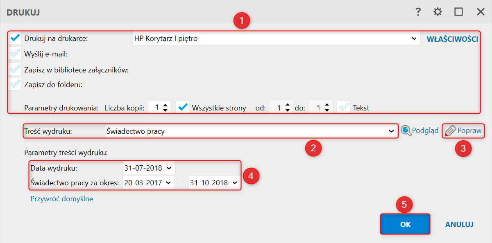
Task: Increase the 'do' page number
Action: (326, 105)
